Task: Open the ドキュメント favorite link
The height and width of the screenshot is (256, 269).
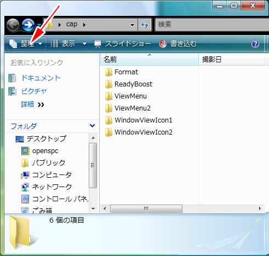Action: click(x=41, y=78)
